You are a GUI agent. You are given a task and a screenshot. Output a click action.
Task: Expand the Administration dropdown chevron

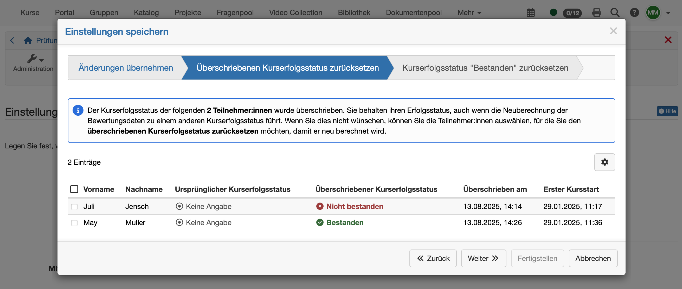(42, 61)
